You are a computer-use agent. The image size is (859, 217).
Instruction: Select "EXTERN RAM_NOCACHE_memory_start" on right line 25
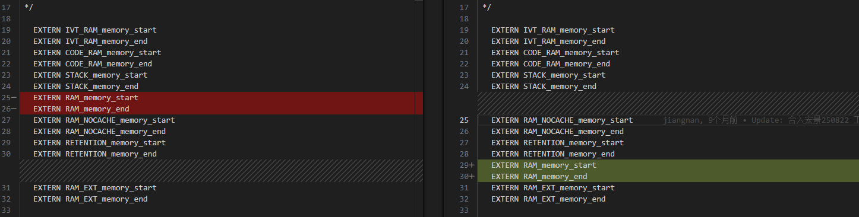point(562,120)
